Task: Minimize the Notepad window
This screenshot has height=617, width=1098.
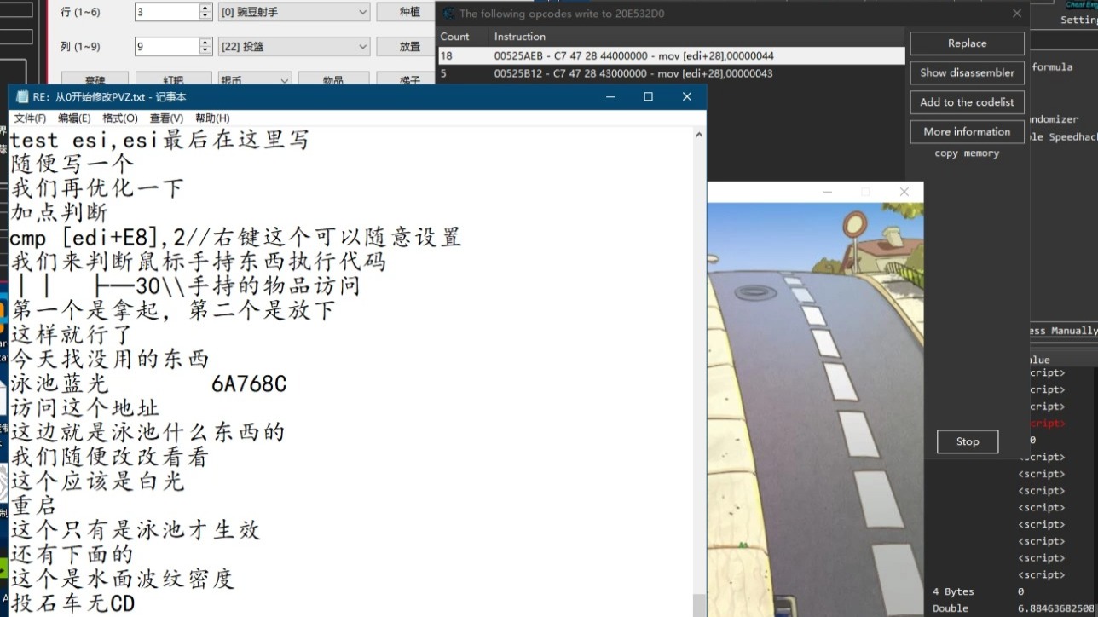Action: (610, 97)
